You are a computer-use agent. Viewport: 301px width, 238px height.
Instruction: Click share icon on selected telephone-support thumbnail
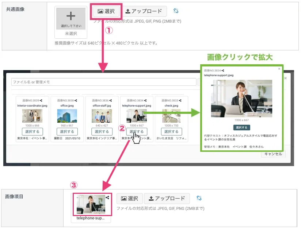[x=107, y=197]
